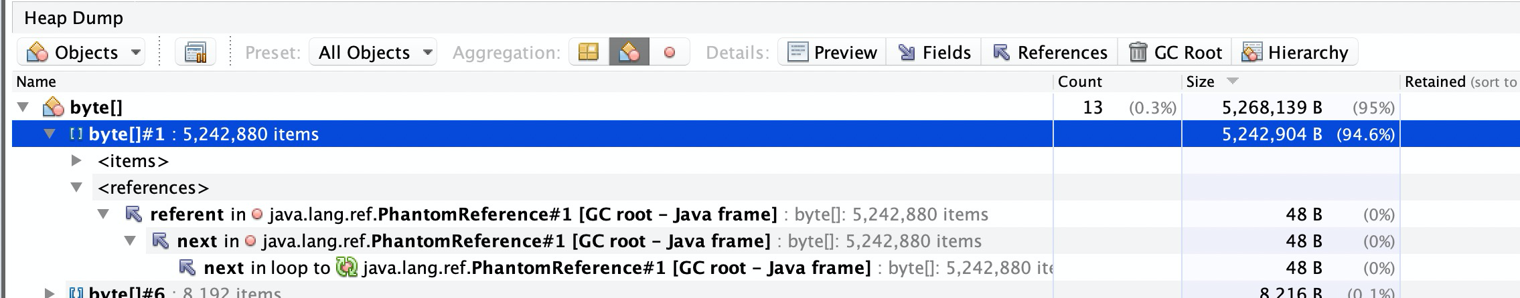1520x298 pixels.
Task: Open the All Objects preset dropdown
Action: (373, 52)
